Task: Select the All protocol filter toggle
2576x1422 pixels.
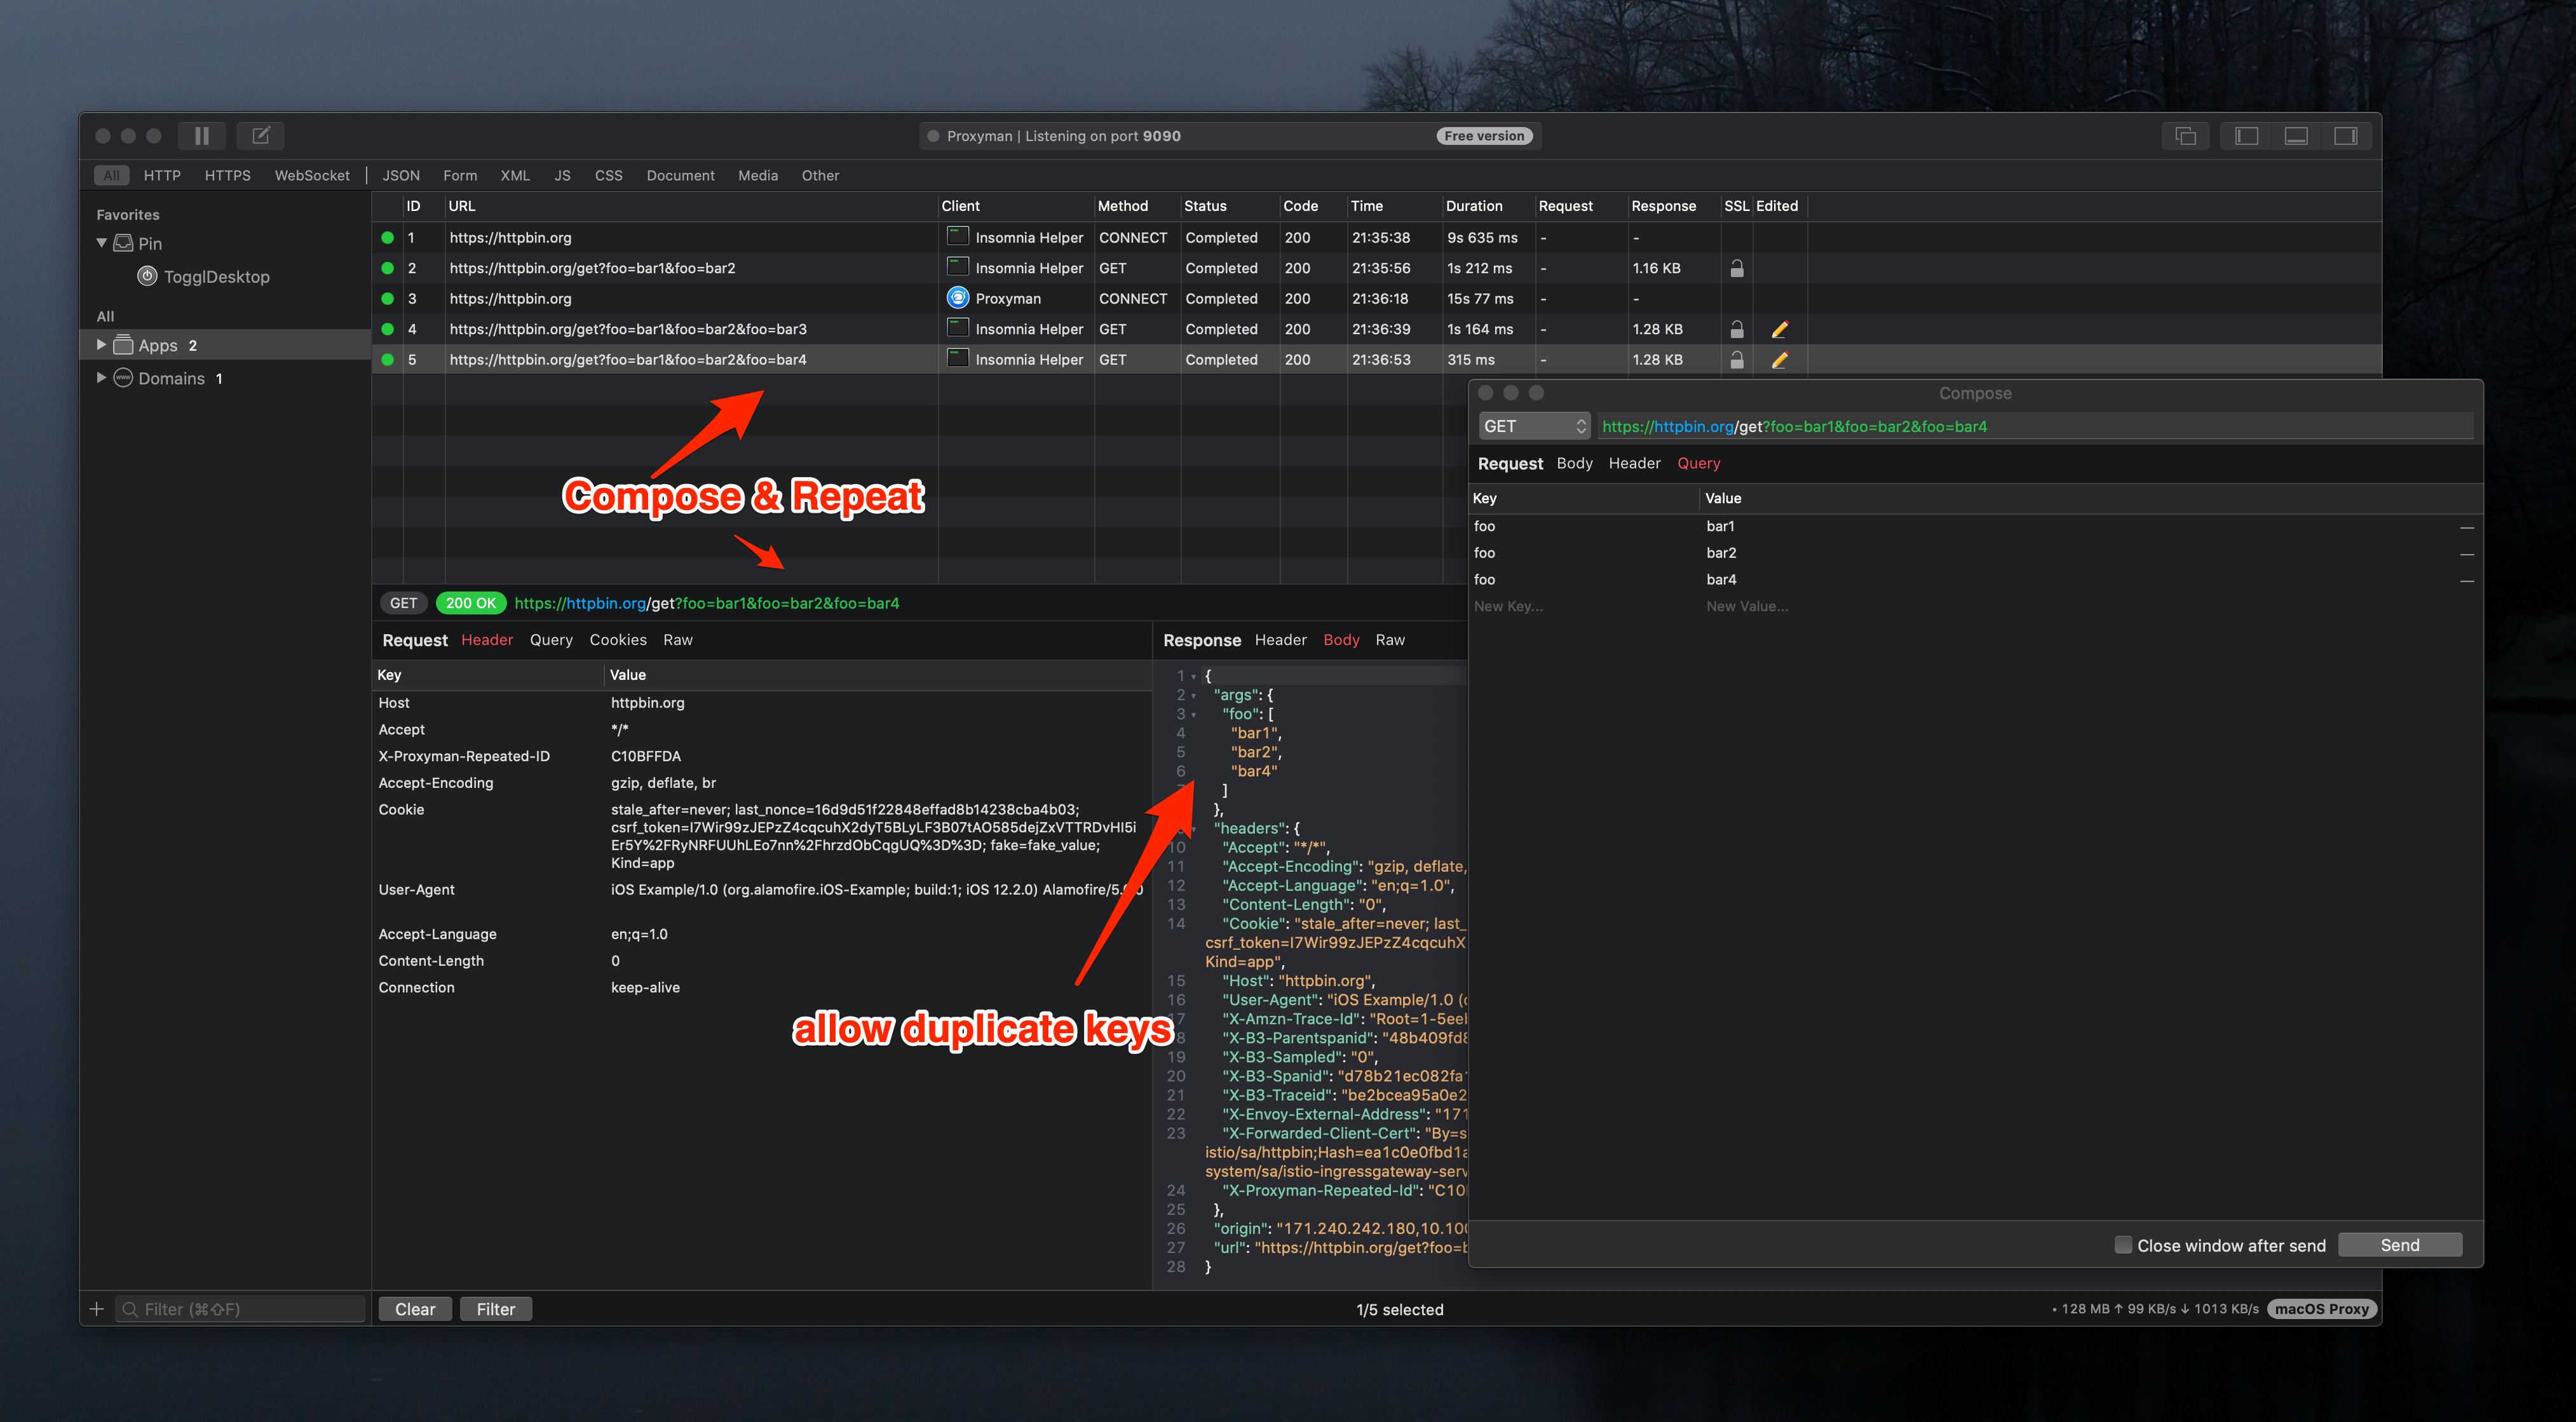Action: [111, 175]
